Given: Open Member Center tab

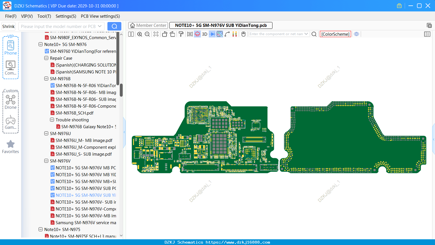Looking at the screenshot, I should (148, 25).
